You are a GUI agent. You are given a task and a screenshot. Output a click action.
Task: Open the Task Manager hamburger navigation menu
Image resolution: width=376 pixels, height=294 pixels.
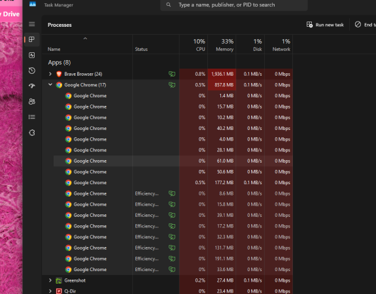(x=32, y=24)
